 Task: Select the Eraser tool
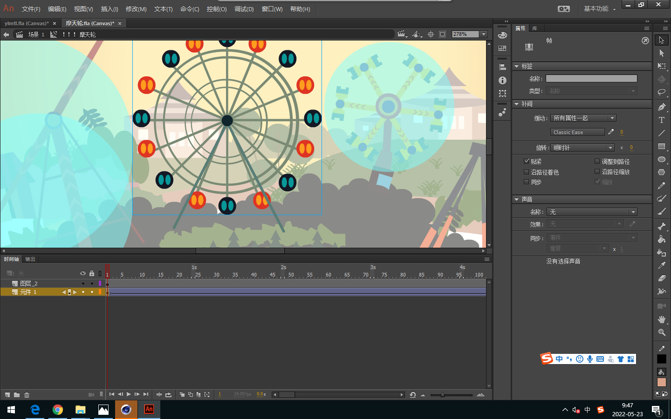(x=661, y=278)
